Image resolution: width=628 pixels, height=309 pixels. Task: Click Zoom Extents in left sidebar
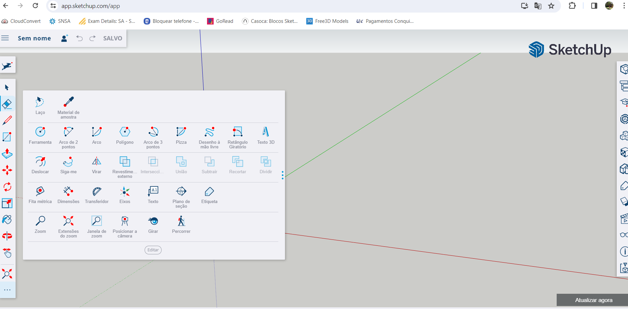pos(7,274)
